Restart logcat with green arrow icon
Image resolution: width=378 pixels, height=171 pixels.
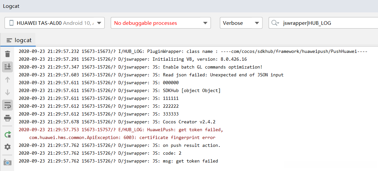tap(7, 134)
